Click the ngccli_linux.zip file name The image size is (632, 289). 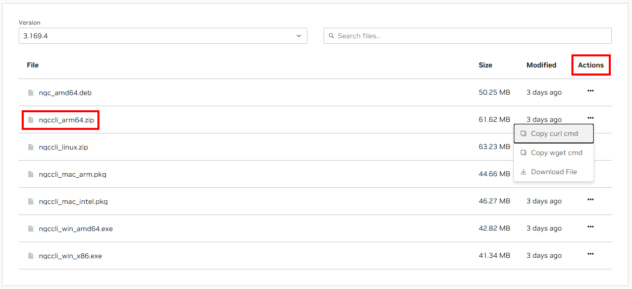coord(63,147)
